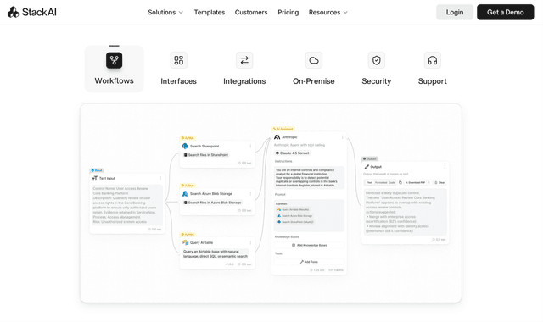543x322 pixels.
Task: Click the Anthropic instructions text box
Action: [309, 178]
